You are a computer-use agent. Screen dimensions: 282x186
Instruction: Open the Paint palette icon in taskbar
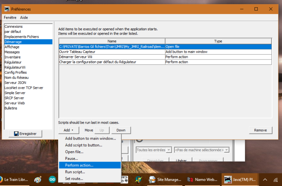point(38,180)
